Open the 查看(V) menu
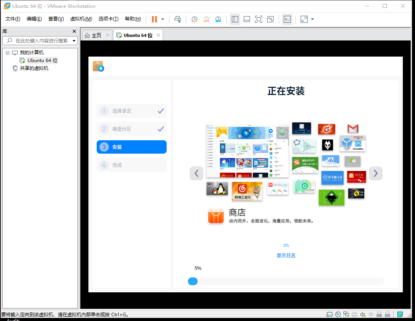 point(56,19)
